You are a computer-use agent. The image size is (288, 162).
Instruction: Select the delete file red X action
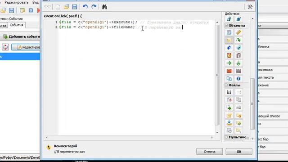click(229, 100)
